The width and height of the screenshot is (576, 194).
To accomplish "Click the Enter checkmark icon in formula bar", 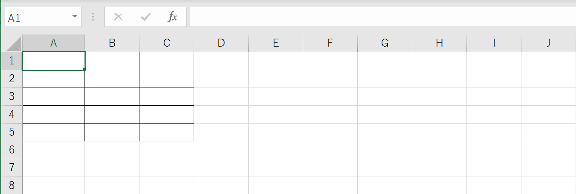I will [146, 17].
